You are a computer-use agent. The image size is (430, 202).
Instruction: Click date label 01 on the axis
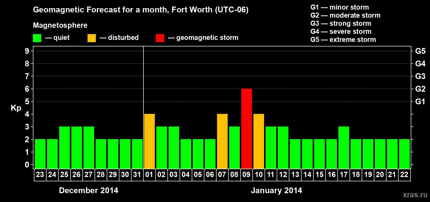pos(149,174)
